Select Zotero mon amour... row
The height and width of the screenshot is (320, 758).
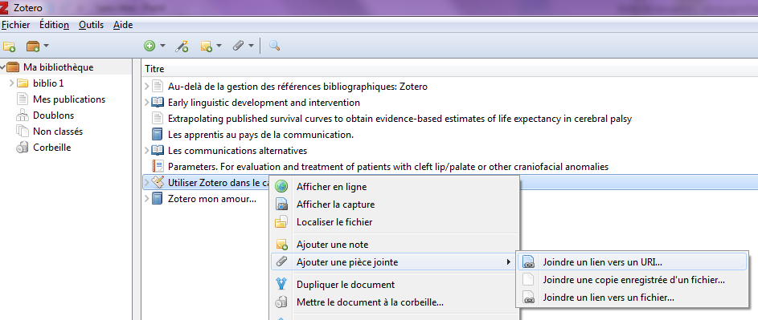pos(211,198)
